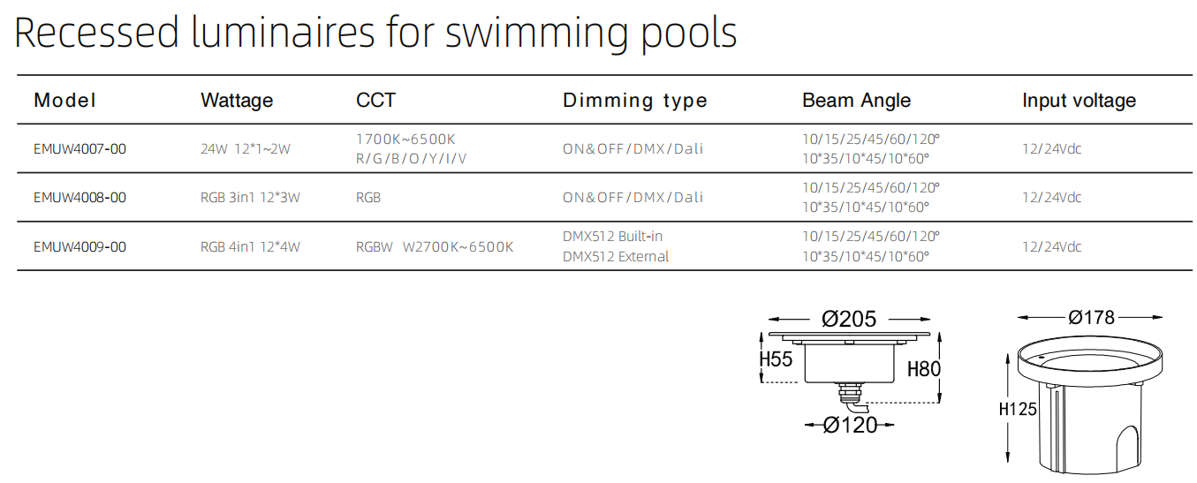
Task: Click the page title about swimming pools
Action: (375, 33)
